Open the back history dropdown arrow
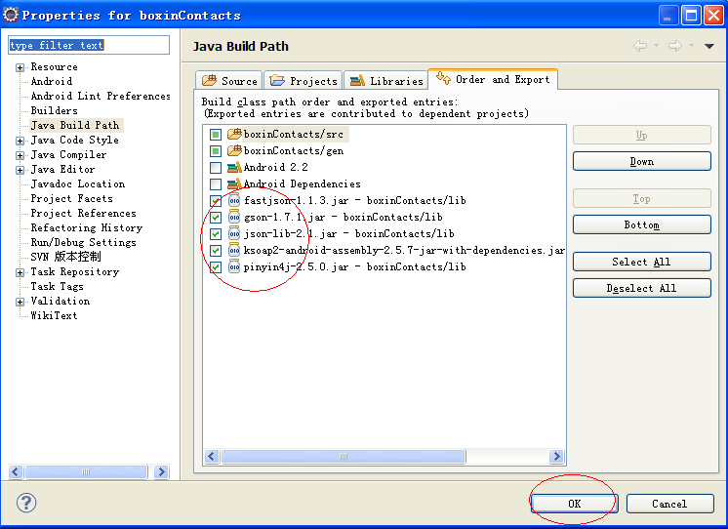 pos(656,46)
